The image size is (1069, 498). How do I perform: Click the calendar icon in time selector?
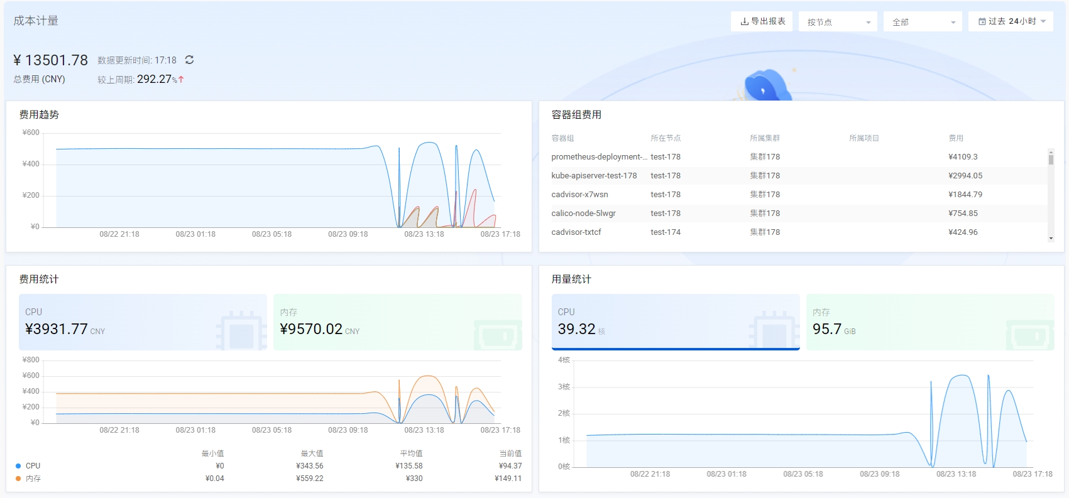pos(982,21)
